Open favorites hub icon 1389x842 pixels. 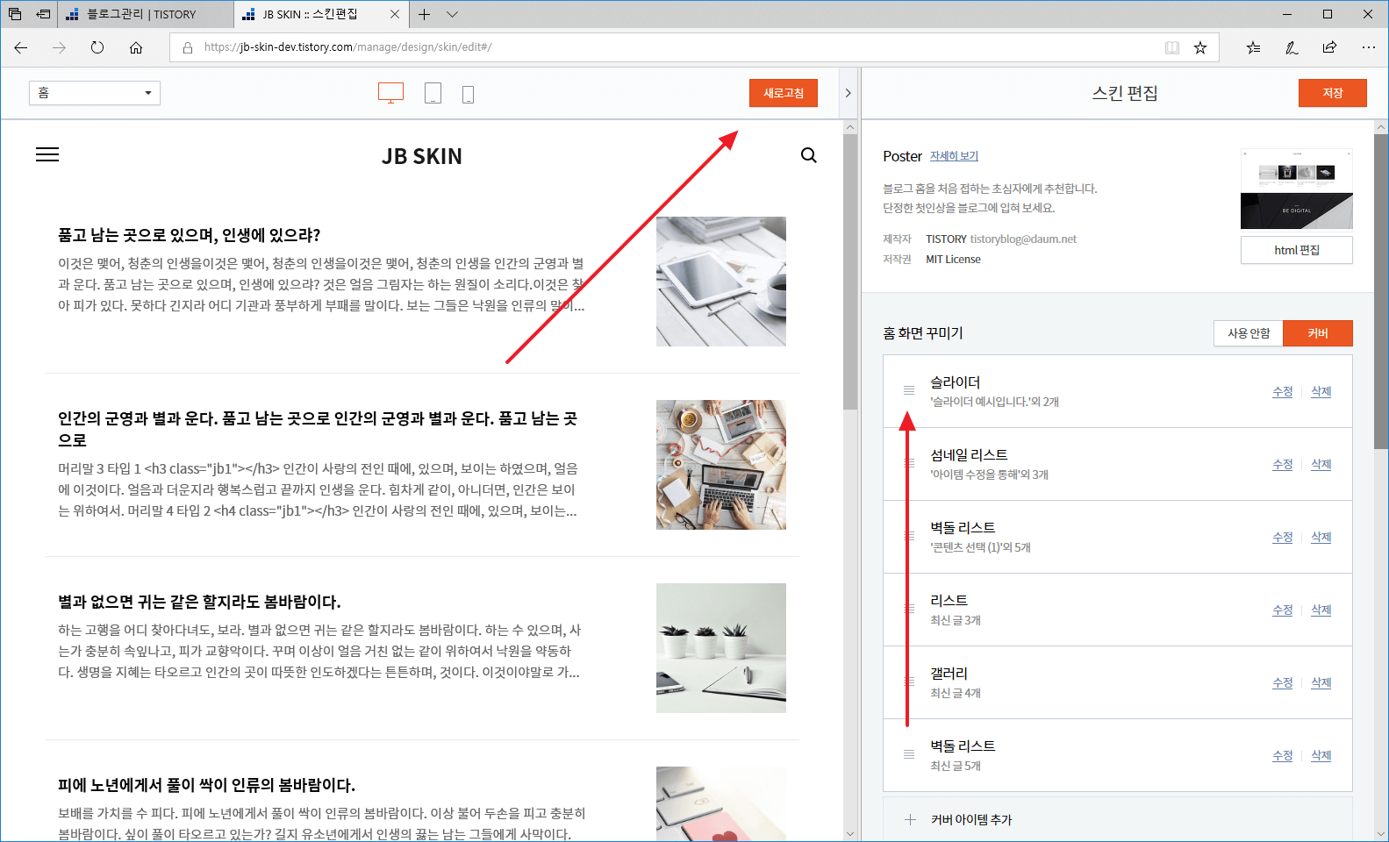pos(1253,47)
